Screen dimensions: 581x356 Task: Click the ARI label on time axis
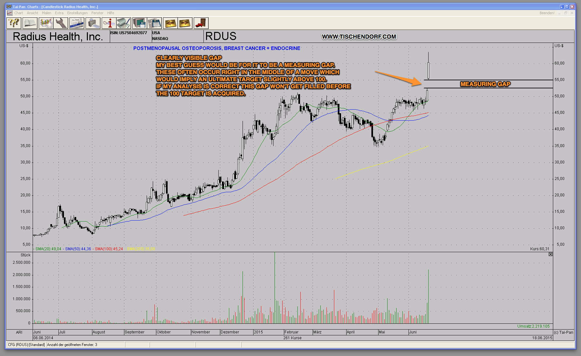pyautogui.click(x=19, y=332)
